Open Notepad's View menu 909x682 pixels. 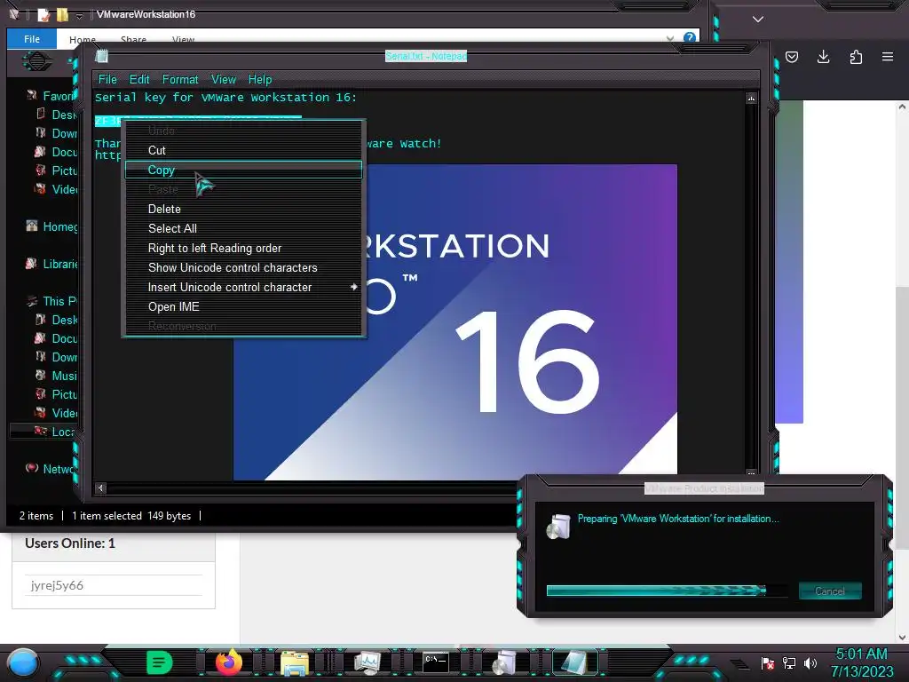(223, 79)
